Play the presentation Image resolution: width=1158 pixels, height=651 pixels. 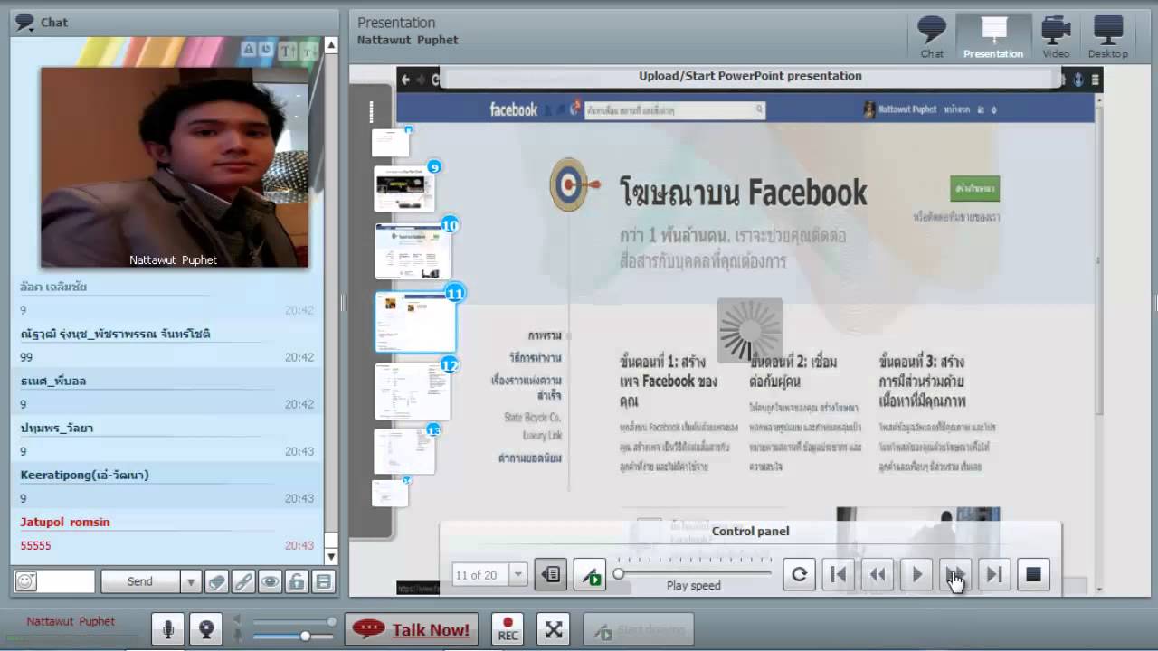(x=916, y=574)
